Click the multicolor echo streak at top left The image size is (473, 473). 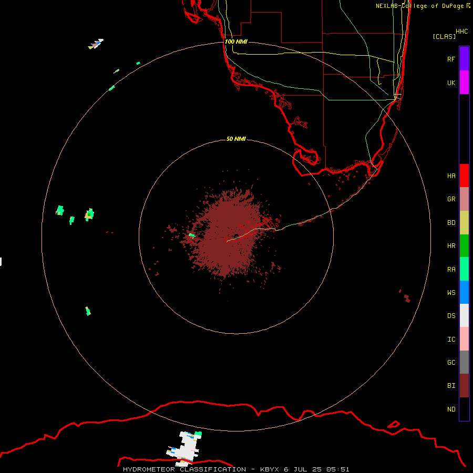point(96,44)
